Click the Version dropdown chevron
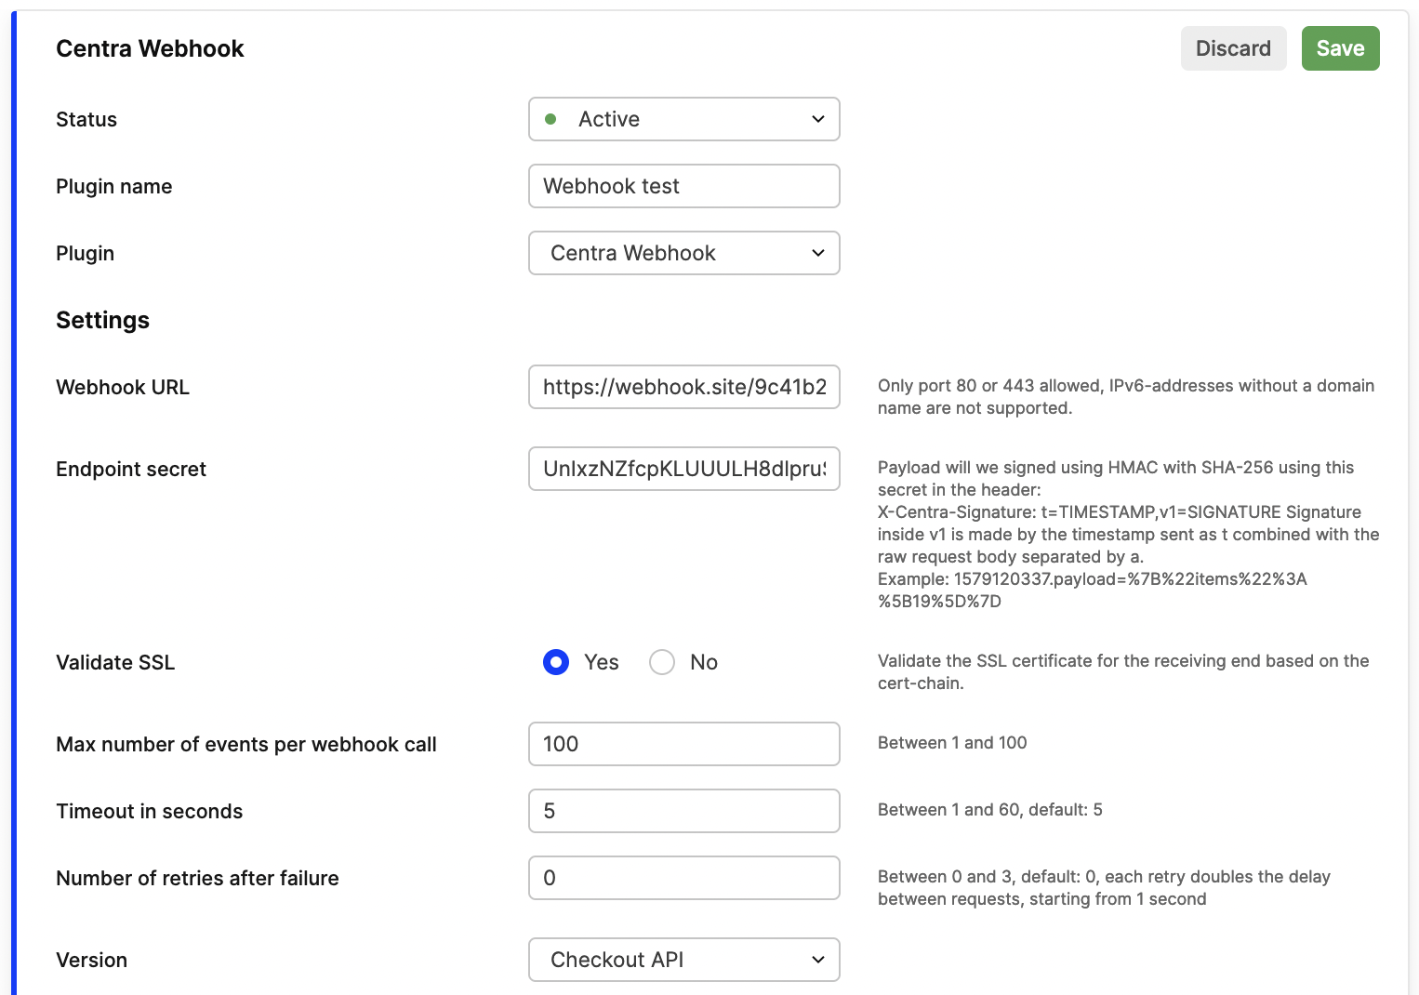The height and width of the screenshot is (995, 1419). [817, 960]
